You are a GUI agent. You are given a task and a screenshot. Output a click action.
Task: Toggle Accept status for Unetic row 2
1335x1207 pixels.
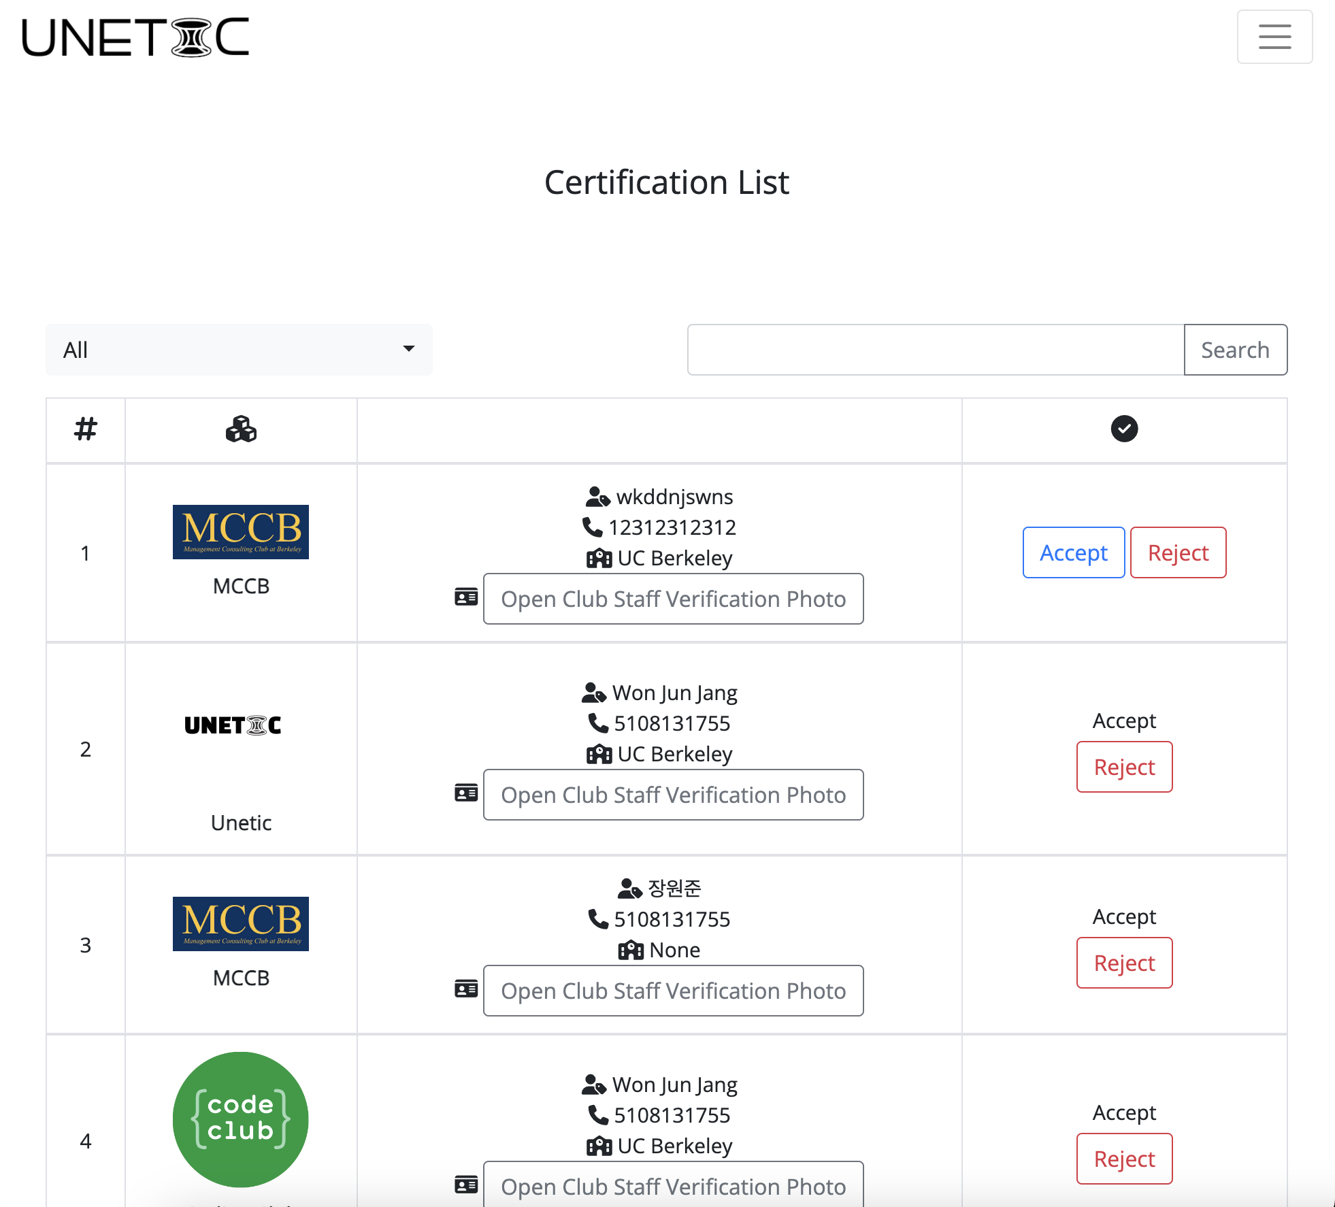(x=1123, y=721)
